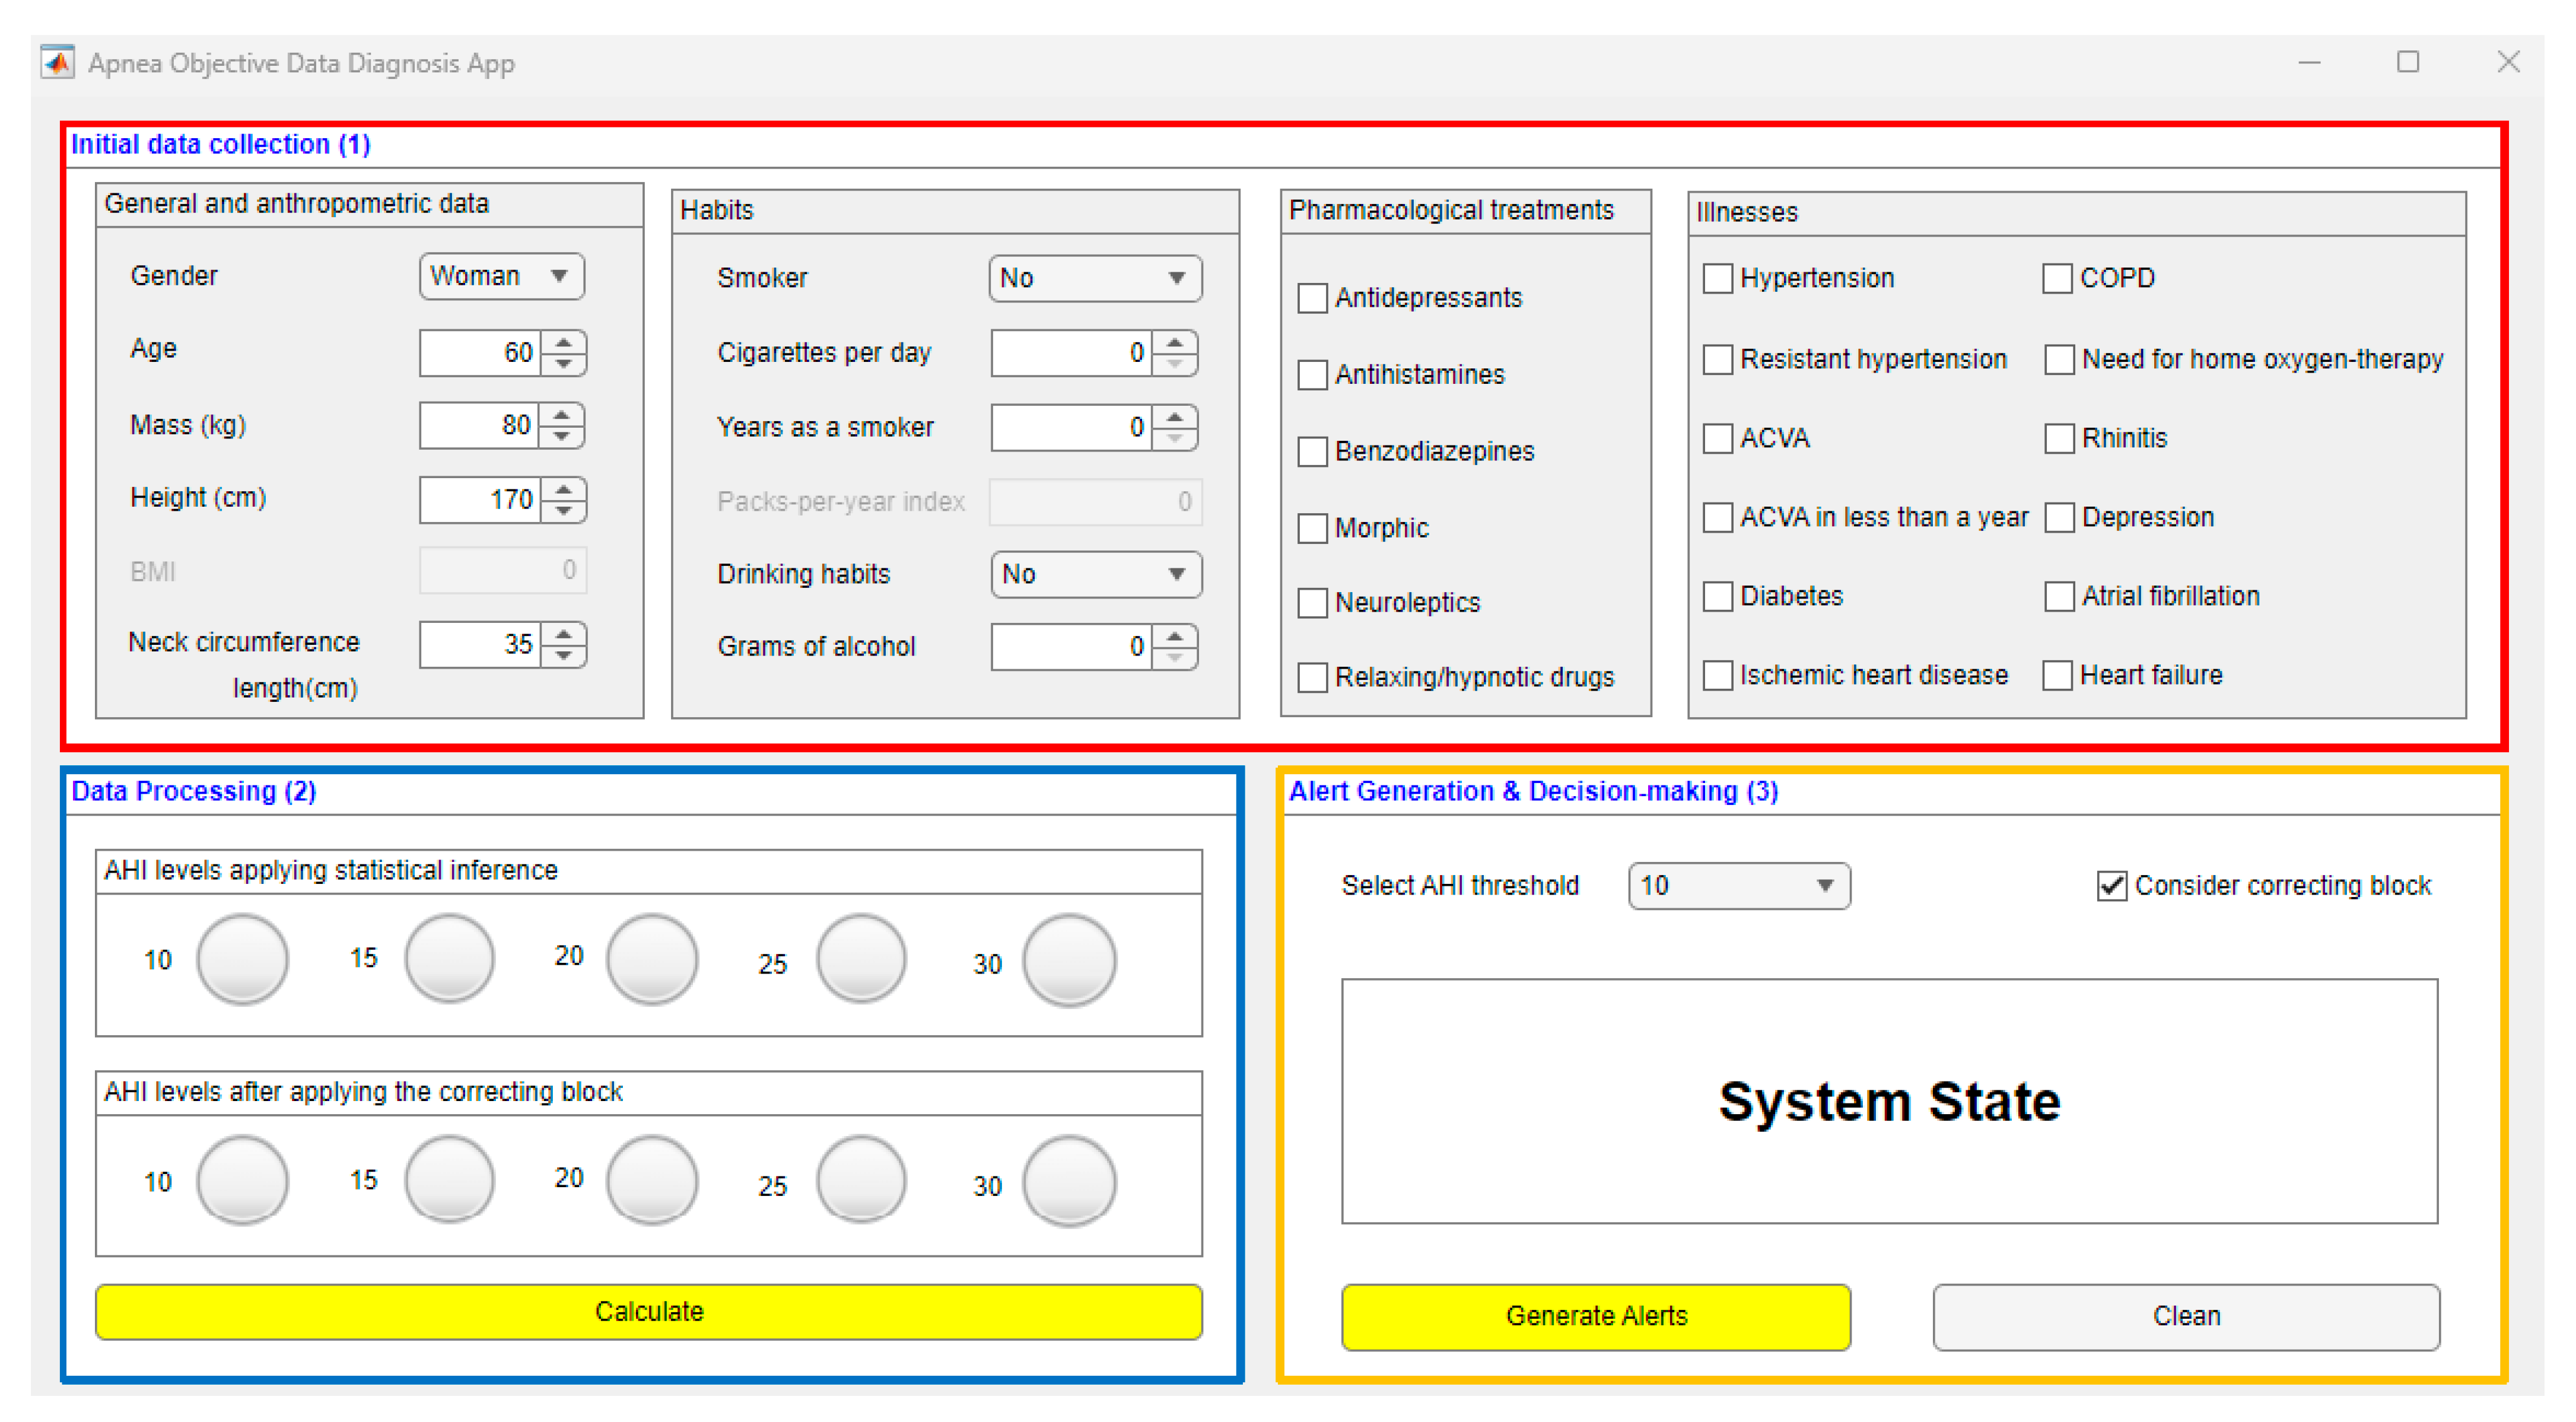
Task: Click the AHI 10 statistical inference lamp
Action: tap(242, 960)
